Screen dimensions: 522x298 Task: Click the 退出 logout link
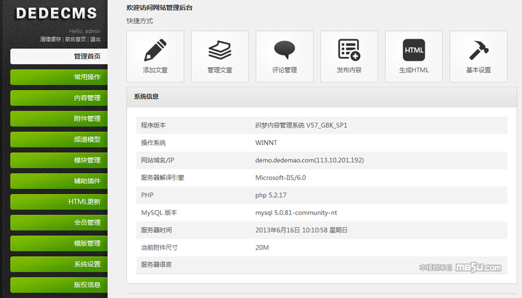[x=95, y=40]
